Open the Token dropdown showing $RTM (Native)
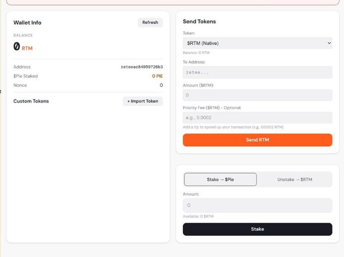This screenshot has width=344, height=257. (257, 43)
